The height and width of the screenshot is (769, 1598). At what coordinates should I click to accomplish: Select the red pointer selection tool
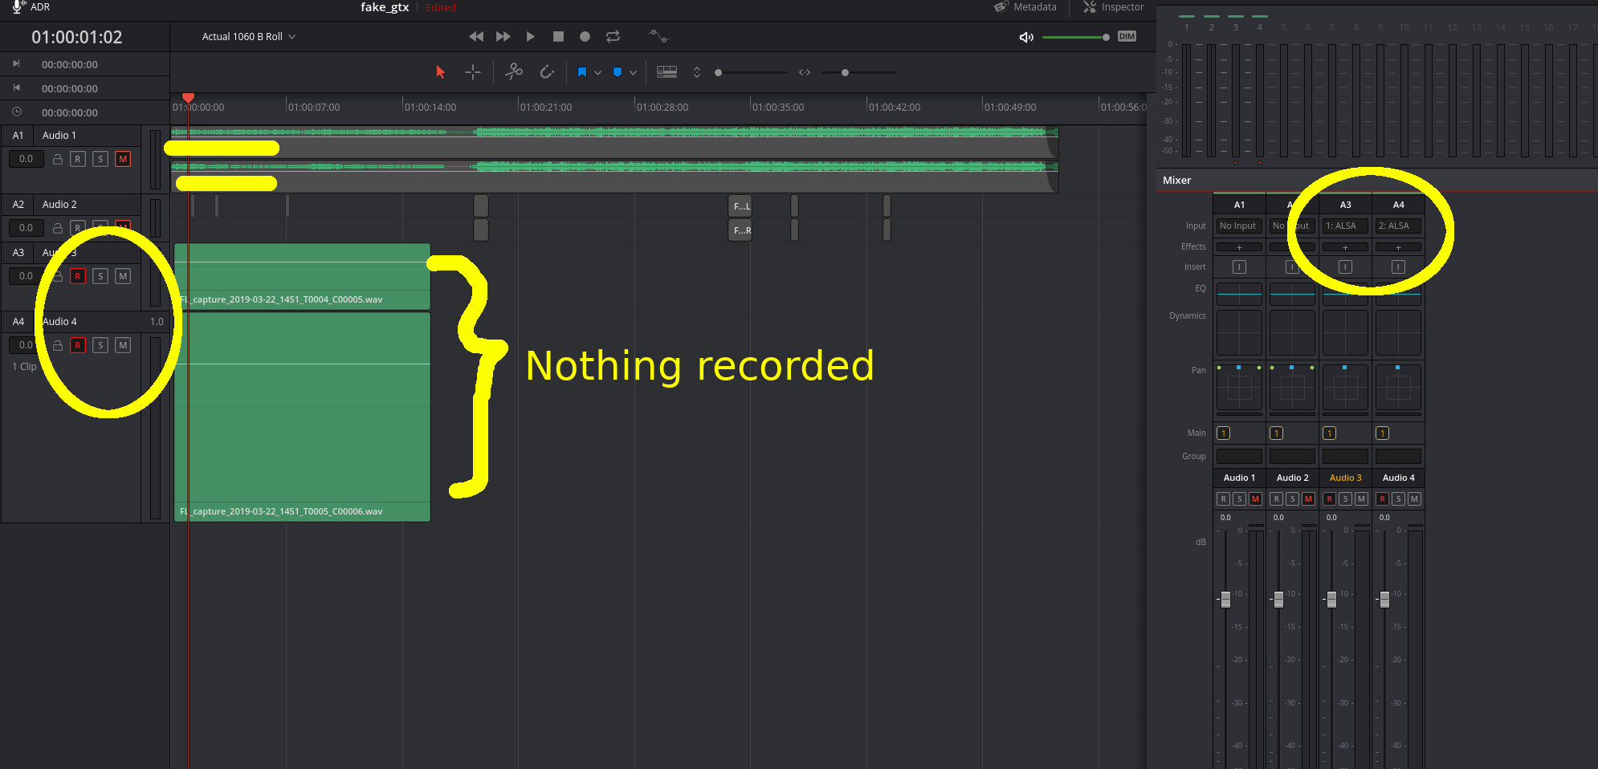point(440,72)
